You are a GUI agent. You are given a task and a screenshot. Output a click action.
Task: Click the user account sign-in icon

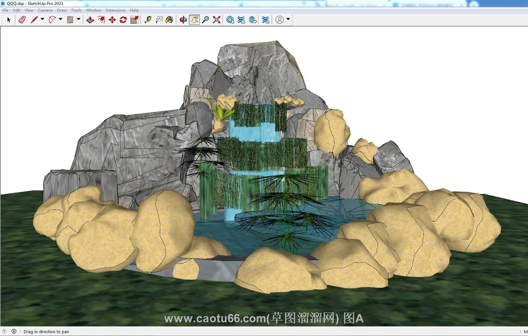coord(279,20)
